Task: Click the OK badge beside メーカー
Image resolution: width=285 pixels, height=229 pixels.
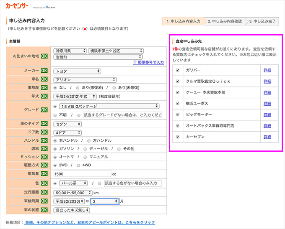Action: [44, 71]
